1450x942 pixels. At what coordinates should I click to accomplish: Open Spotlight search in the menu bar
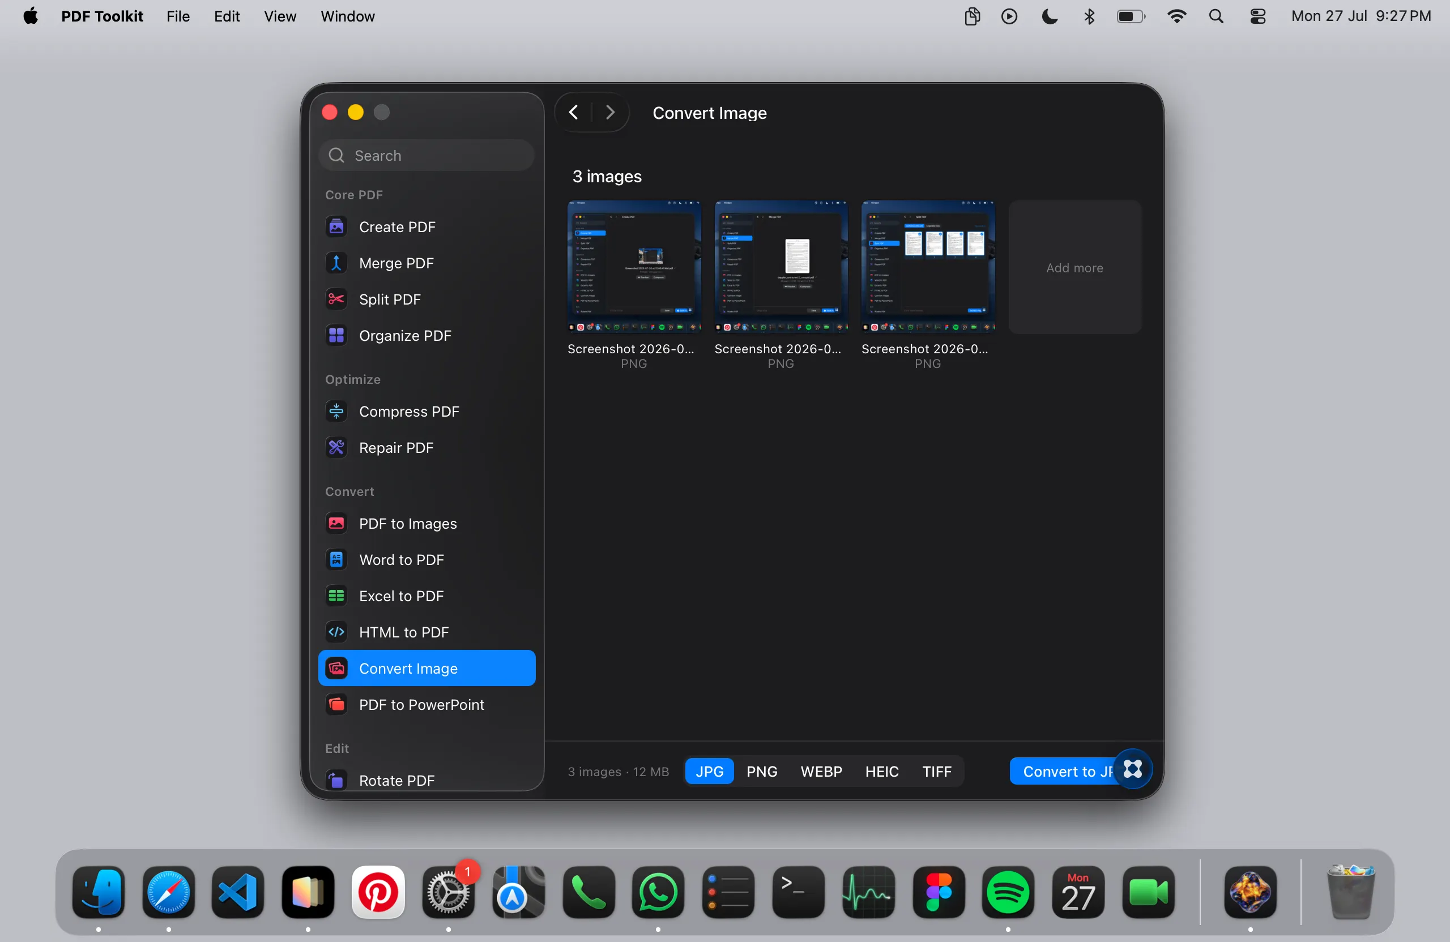[x=1216, y=16]
